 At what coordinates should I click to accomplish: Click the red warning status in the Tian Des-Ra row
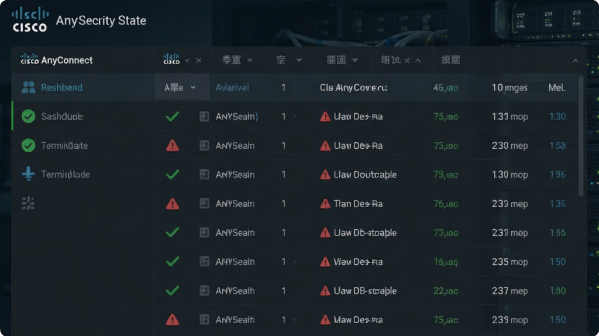click(173, 204)
